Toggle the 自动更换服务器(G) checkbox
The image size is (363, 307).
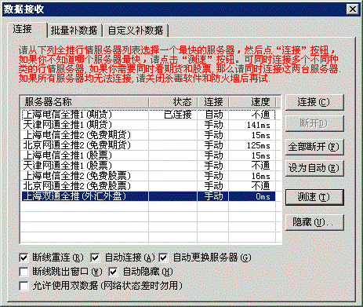163,258
